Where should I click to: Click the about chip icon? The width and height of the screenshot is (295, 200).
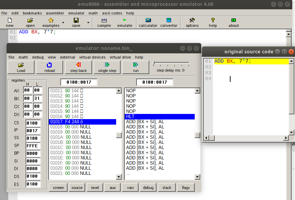click(x=233, y=22)
